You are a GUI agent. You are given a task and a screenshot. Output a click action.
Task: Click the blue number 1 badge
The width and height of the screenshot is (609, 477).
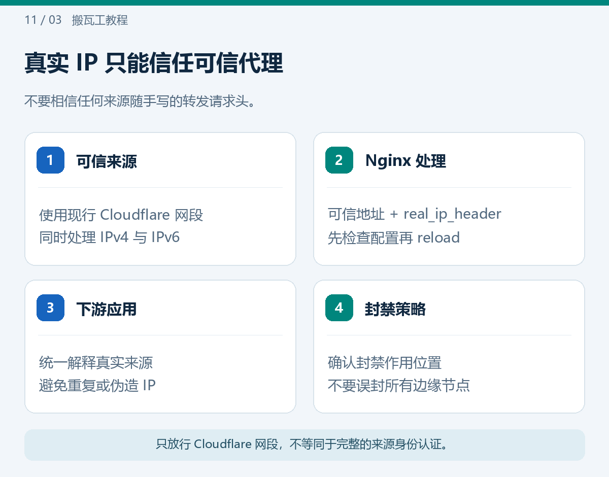click(x=50, y=160)
